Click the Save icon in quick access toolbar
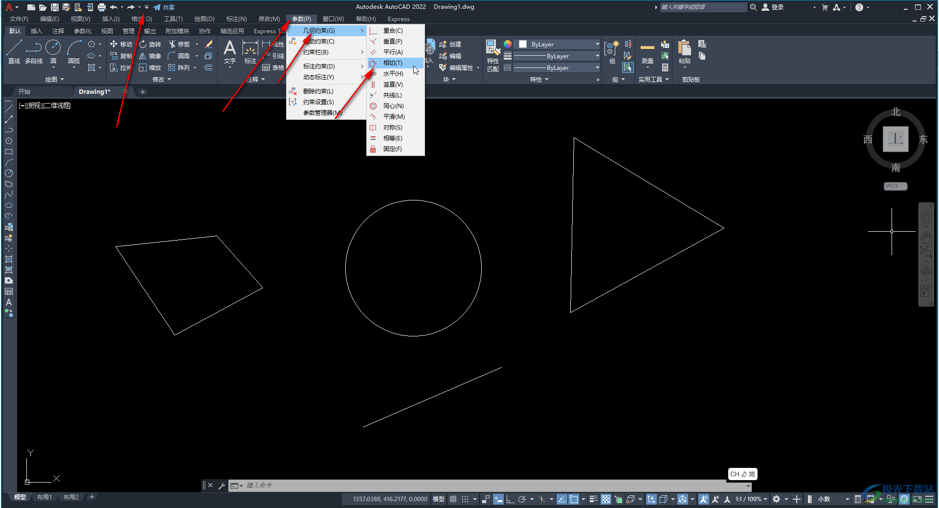The height and width of the screenshot is (508, 939). [54, 7]
